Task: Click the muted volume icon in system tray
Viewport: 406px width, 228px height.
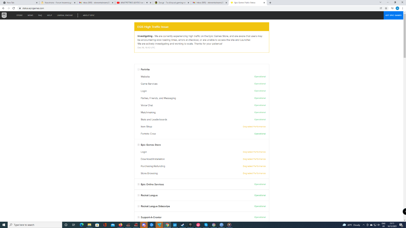Action: 379,225
